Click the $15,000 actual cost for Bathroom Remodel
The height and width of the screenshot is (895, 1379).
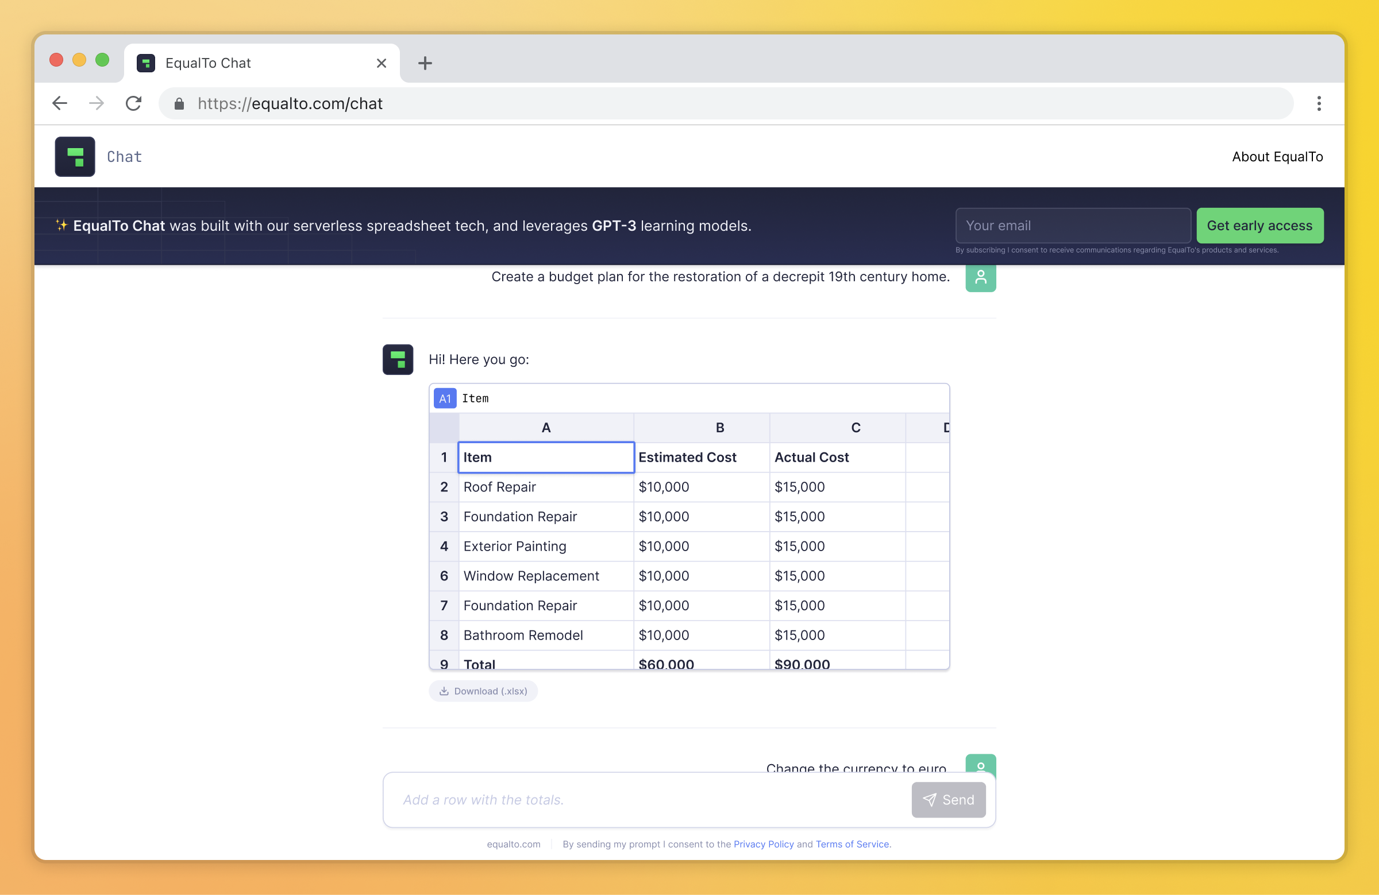(838, 635)
